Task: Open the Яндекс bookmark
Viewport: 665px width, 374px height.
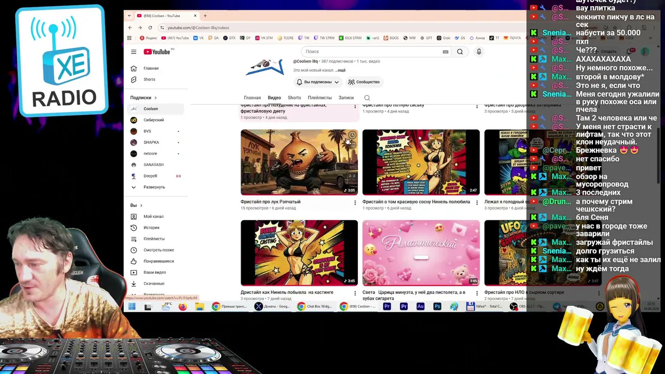Action: [x=148, y=38]
